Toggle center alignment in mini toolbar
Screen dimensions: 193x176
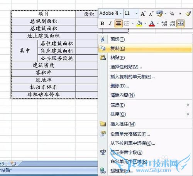pos(119,23)
